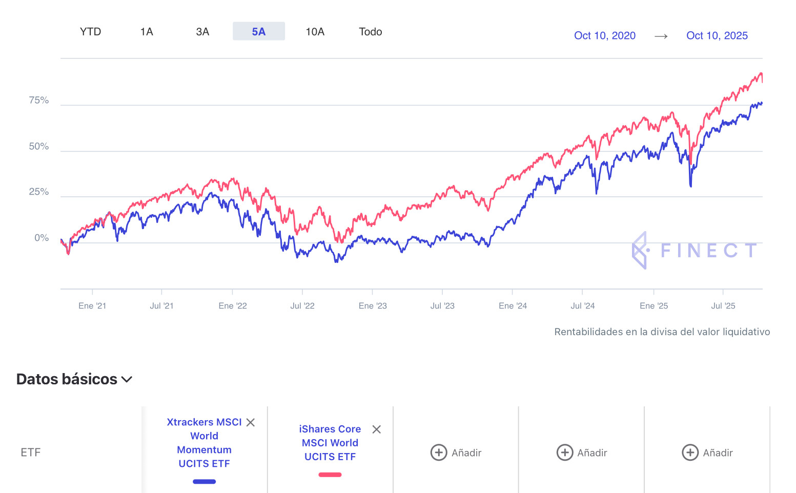796x493 pixels.
Task: Open Xtrackers MSCI World Momentum UCITS ETF link
Action: 204,443
